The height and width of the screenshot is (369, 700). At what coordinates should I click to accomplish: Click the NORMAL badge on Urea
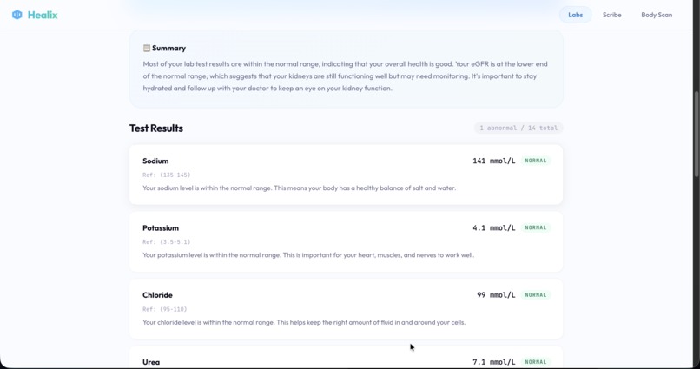pos(536,362)
